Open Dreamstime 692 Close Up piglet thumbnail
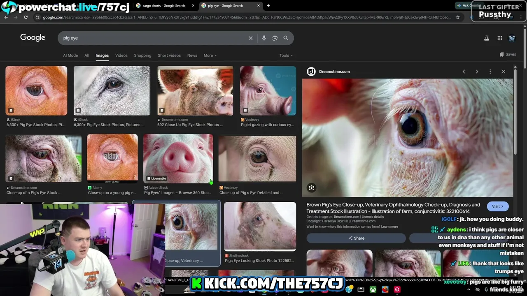Viewport: 527px width, 296px height. tap(195, 91)
